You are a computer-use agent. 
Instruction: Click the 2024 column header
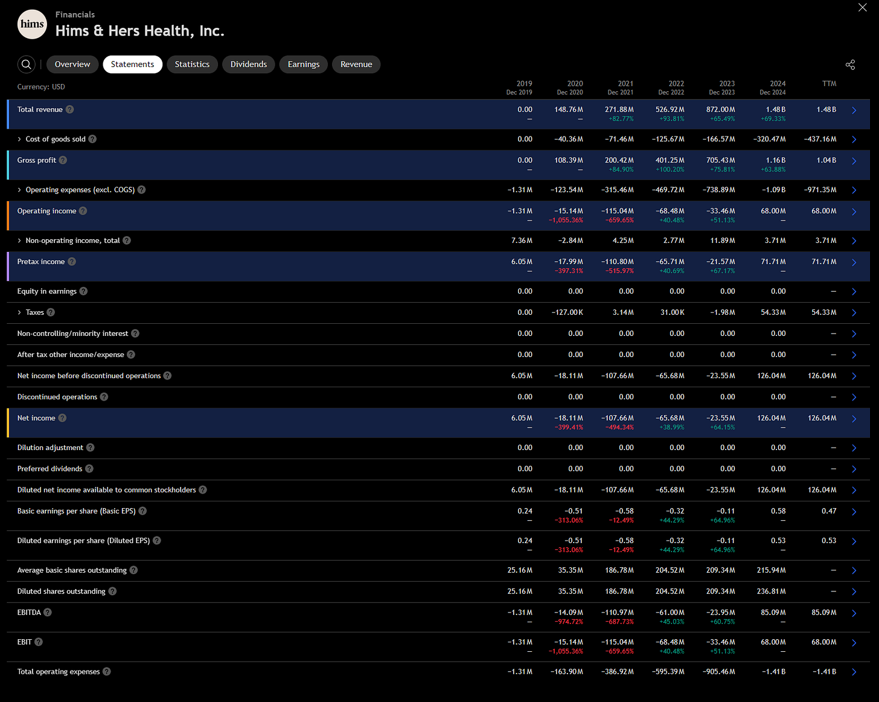click(x=773, y=88)
